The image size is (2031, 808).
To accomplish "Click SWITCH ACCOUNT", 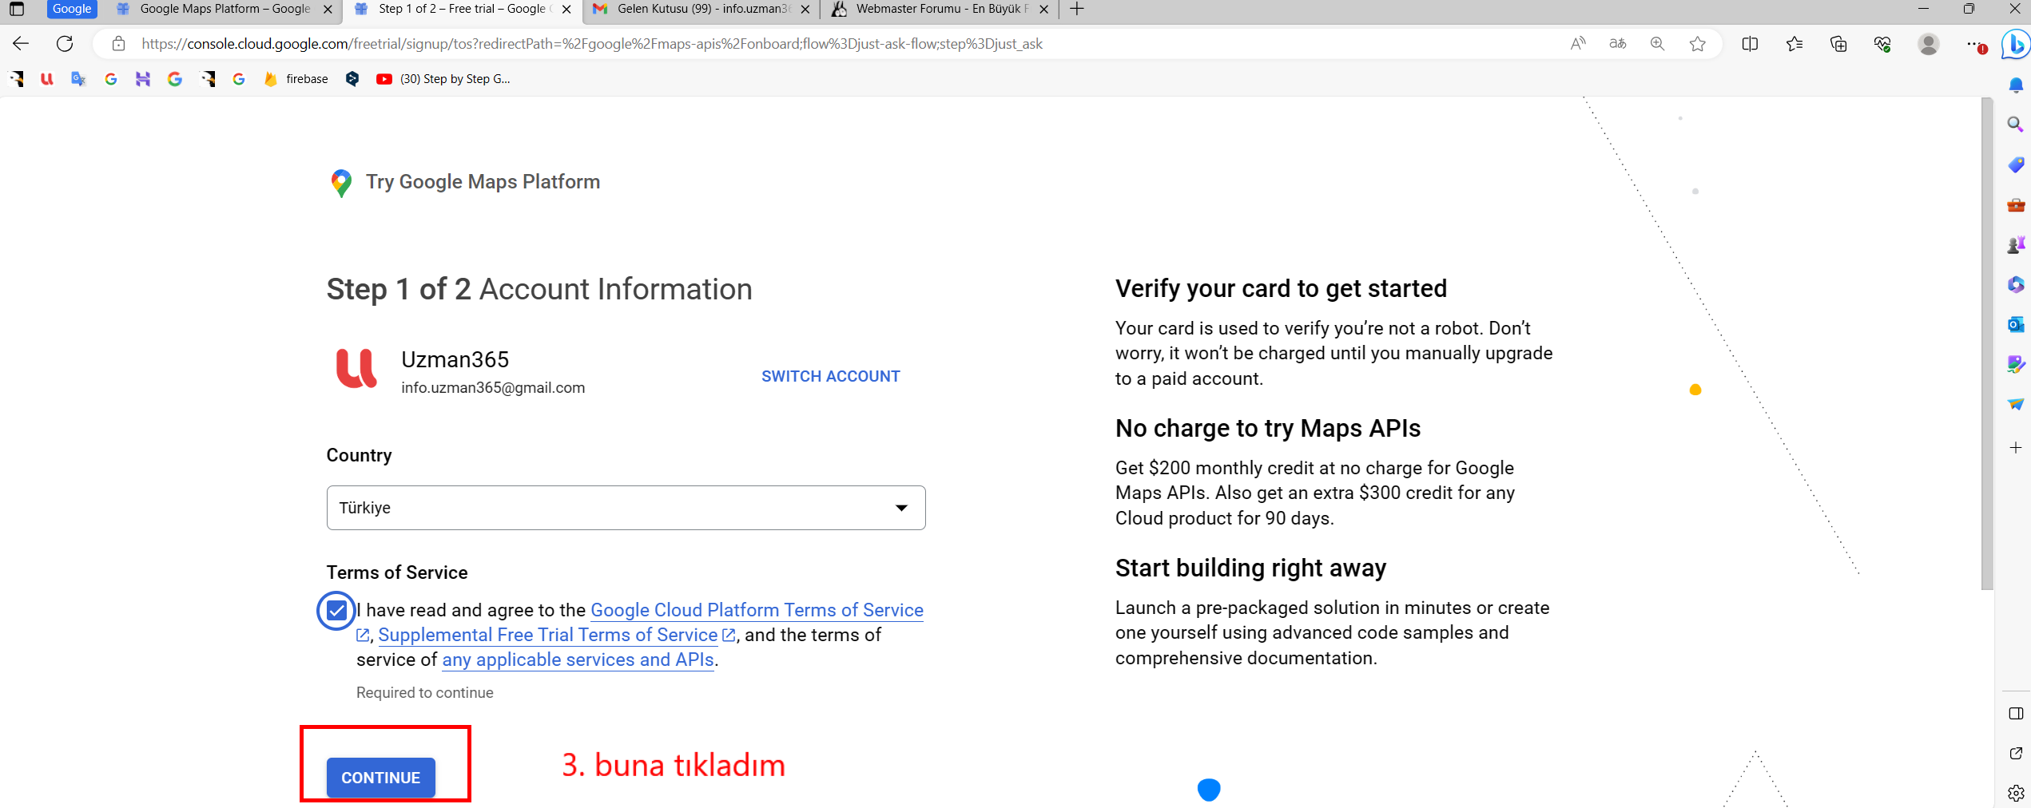I will coord(831,376).
